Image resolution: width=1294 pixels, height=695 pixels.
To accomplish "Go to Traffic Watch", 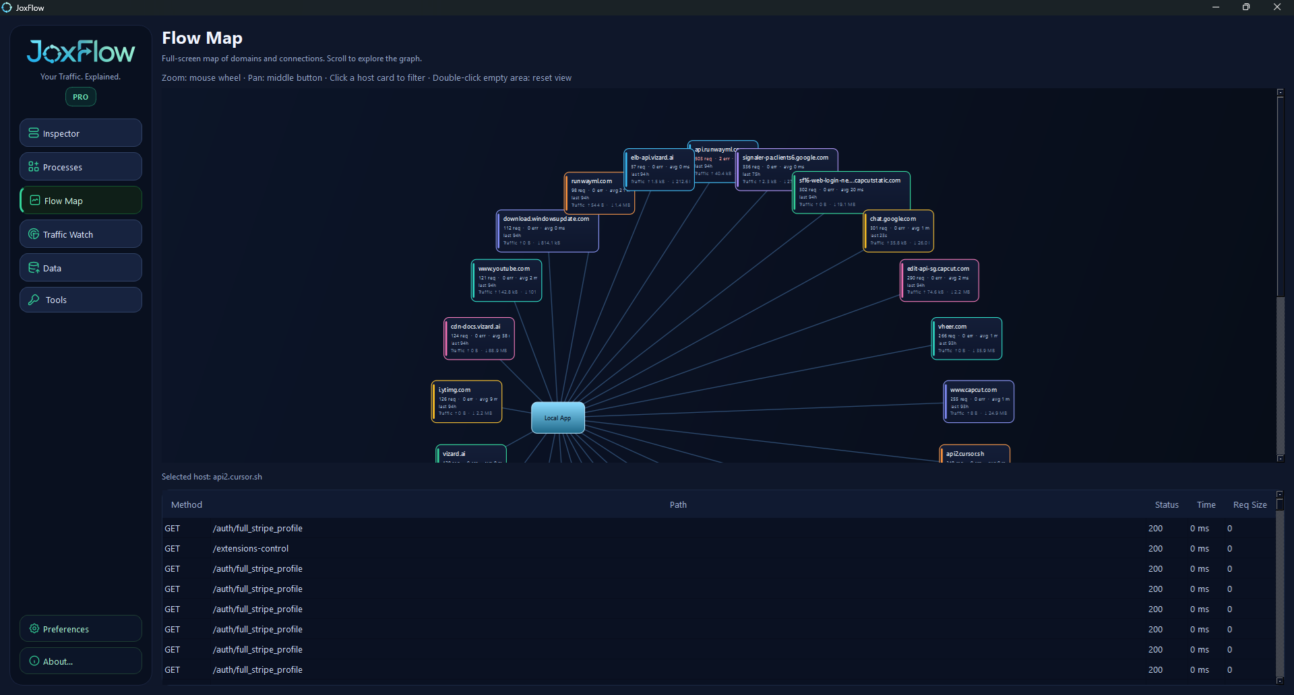I will coord(81,234).
